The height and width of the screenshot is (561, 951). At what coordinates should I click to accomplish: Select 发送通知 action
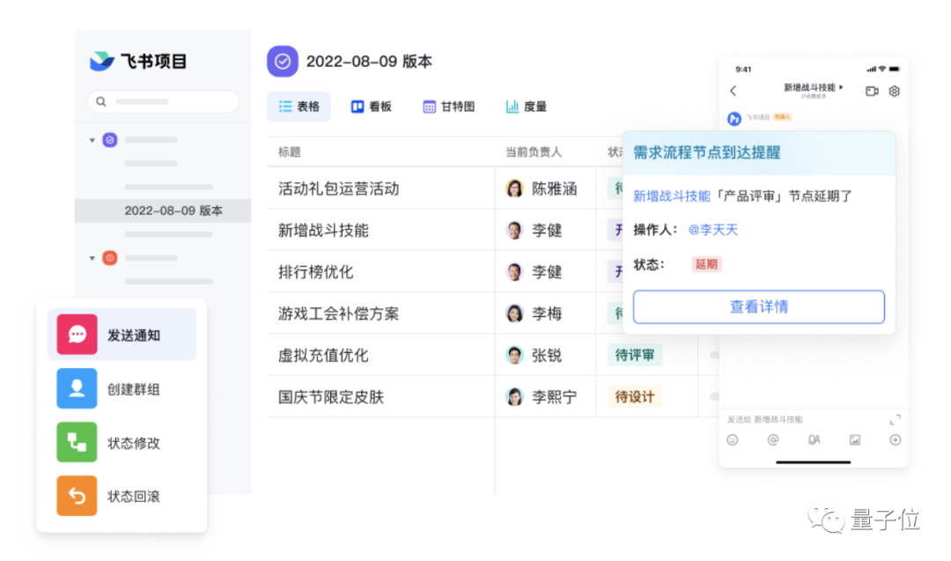pos(122,335)
